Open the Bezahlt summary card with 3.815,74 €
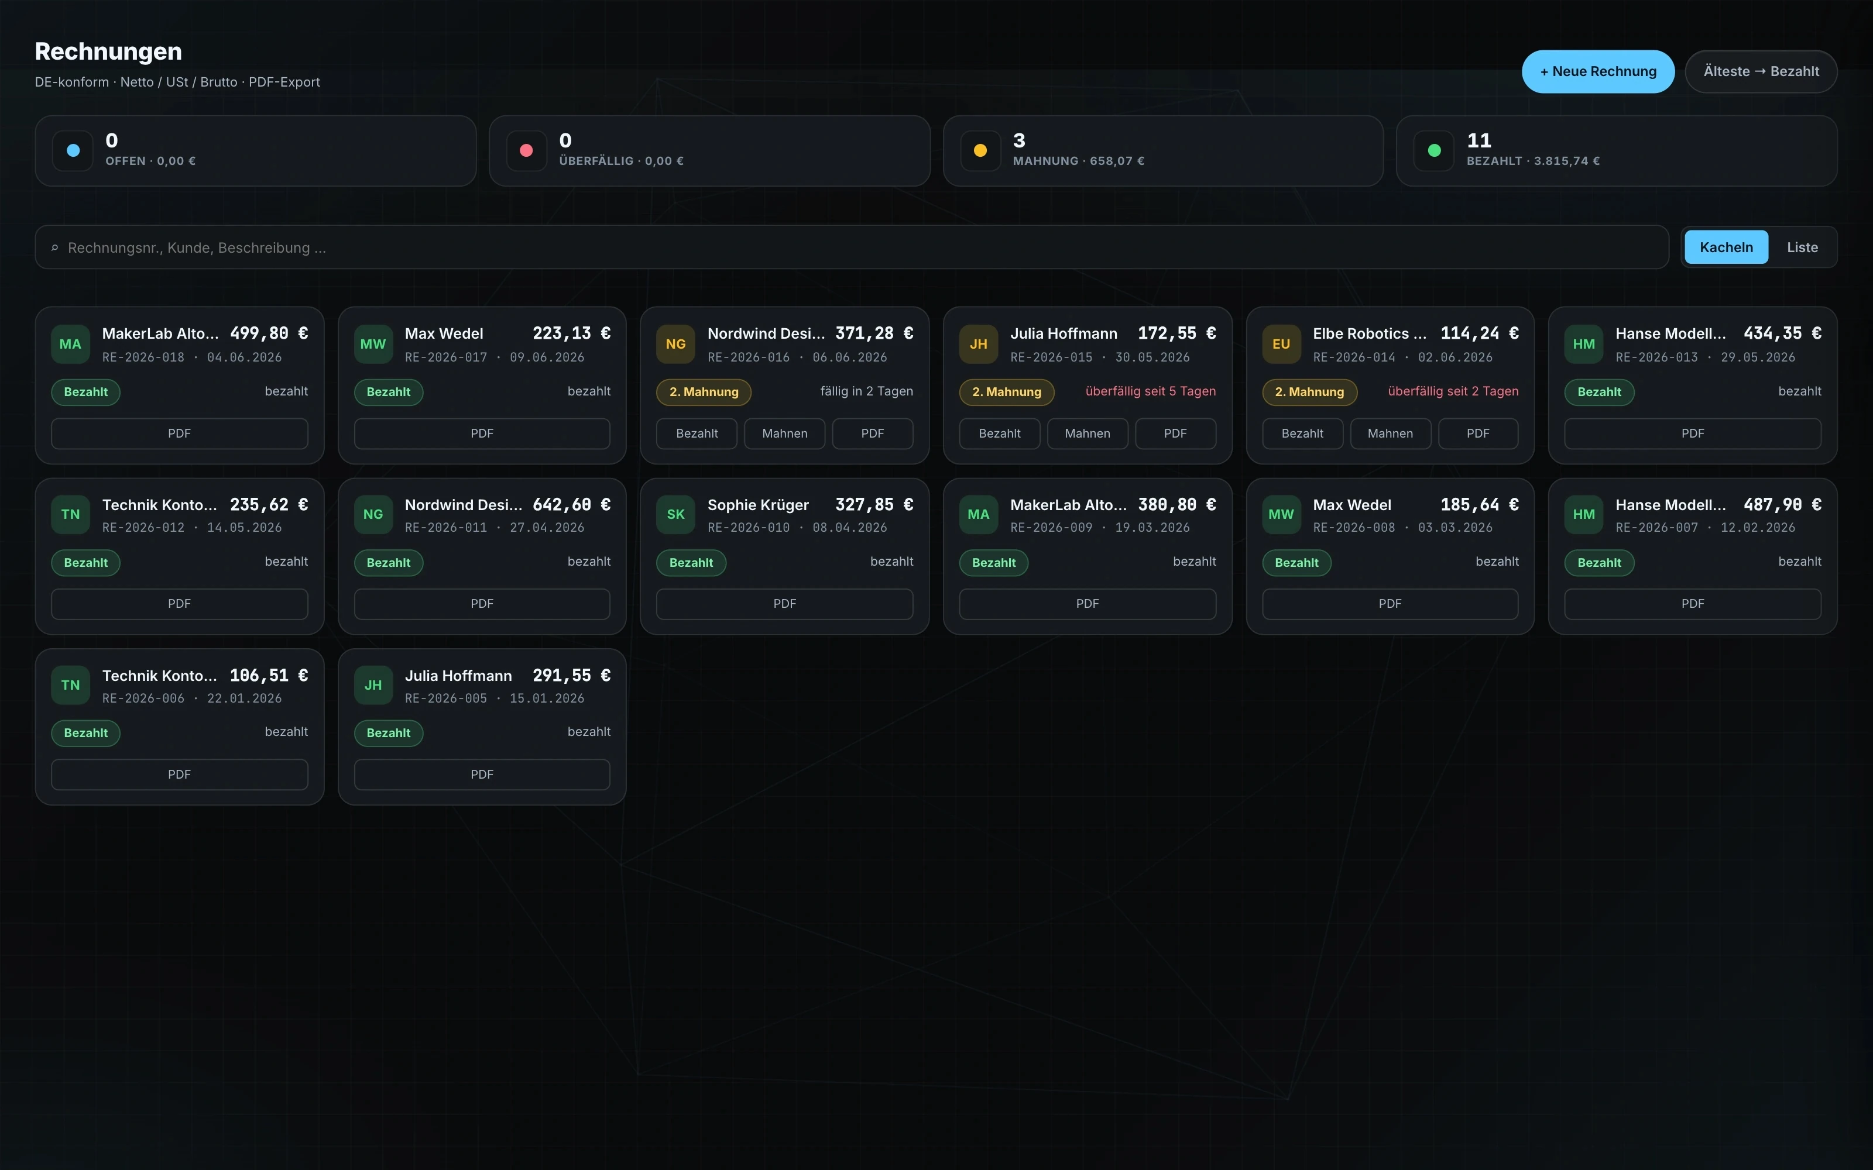 pos(1616,151)
